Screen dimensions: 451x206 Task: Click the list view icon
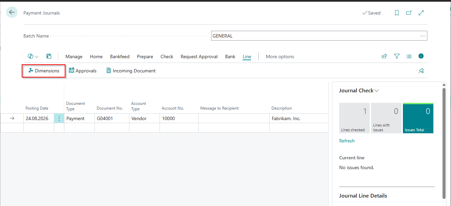point(409,56)
